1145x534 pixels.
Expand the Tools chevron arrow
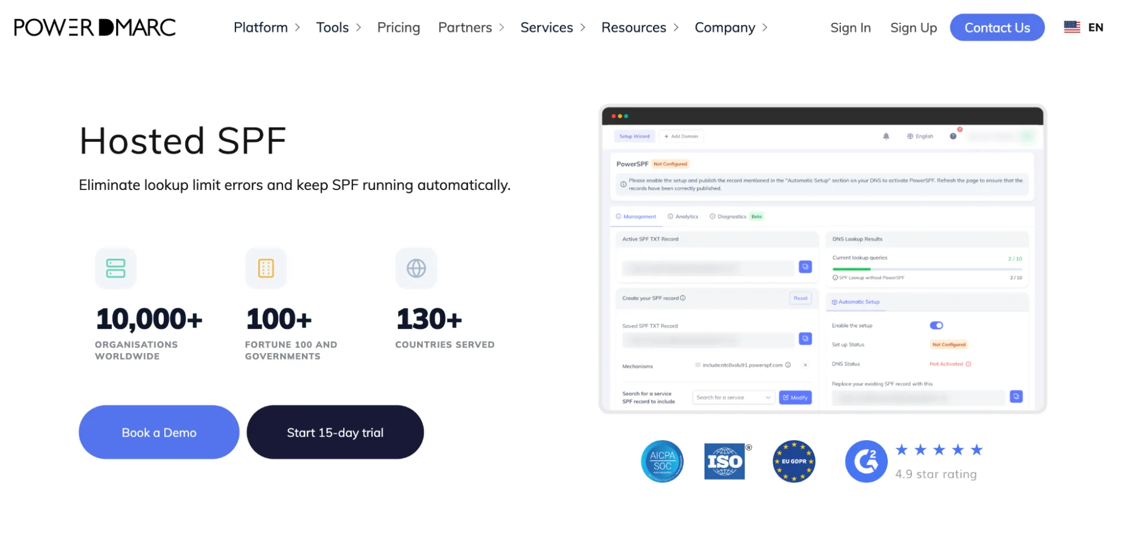pos(359,27)
